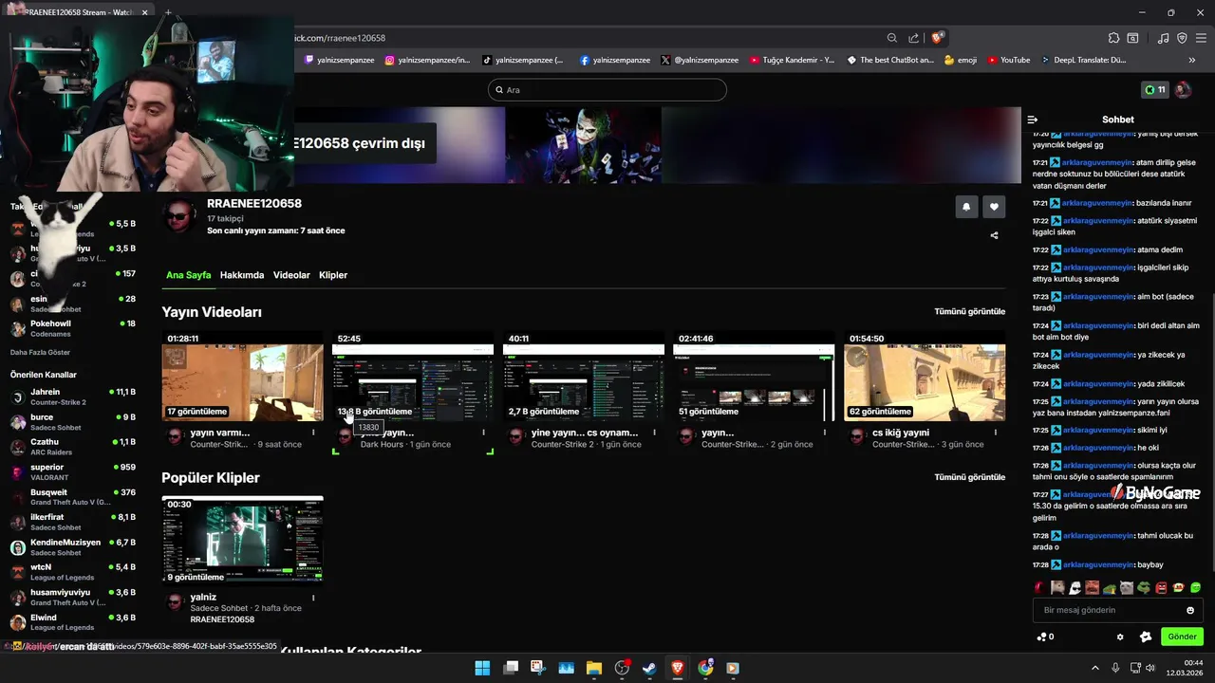Viewport: 1215px width, 683px height.
Task: Open options menu for 'cs ikiğ yayini' video
Action: [x=995, y=433]
